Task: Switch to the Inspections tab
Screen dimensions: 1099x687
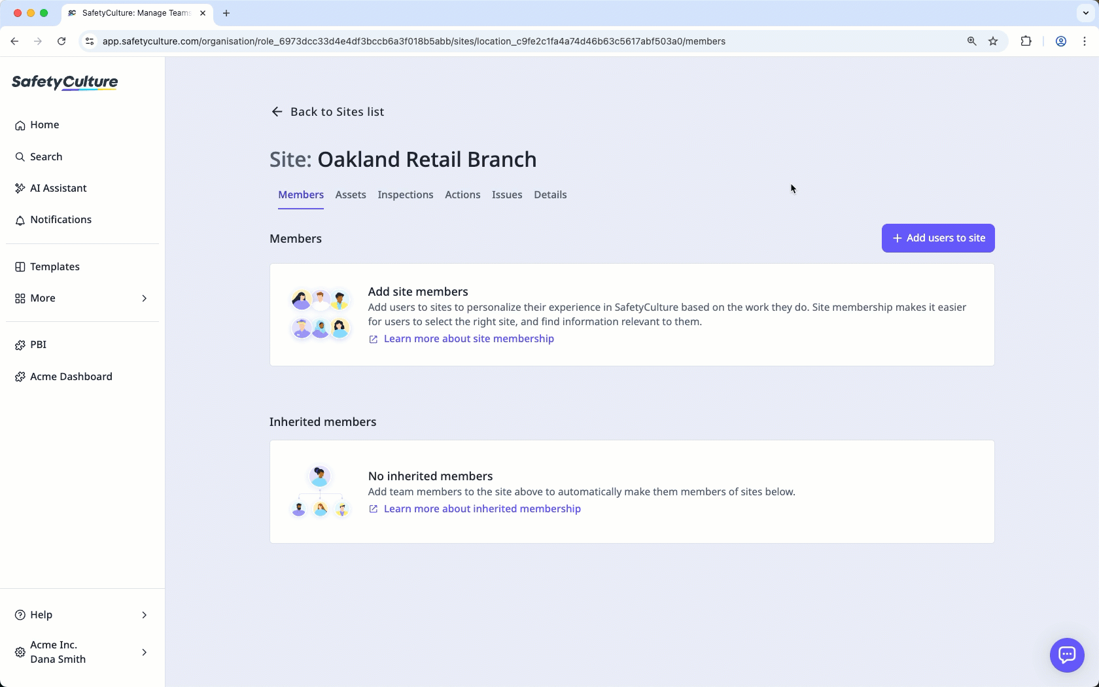Action: coord(406,195)
